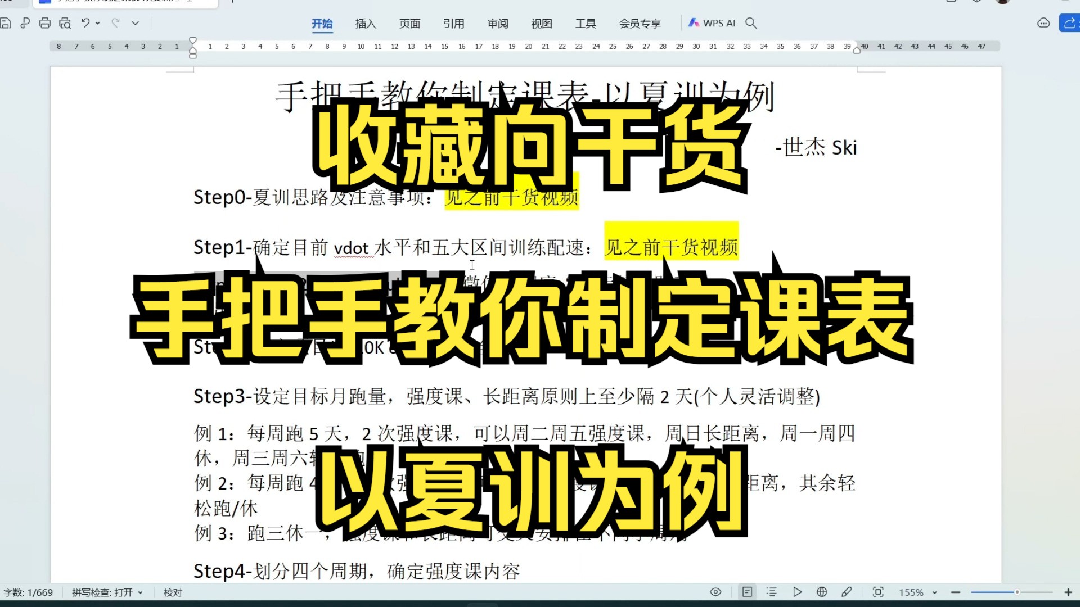Open the 插入 ribbon tab
Viewport: 1080px width, 607px height.
(x=366, y=24)
